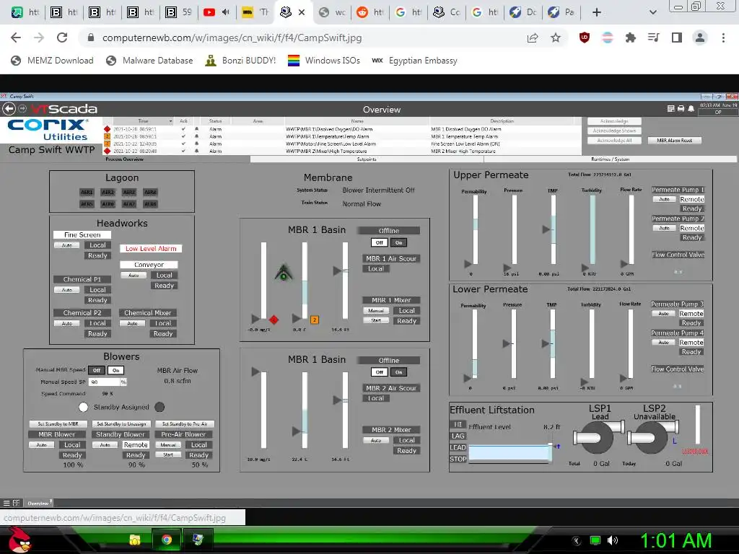Viewport: 739px width, 554px height.
Task: Click the VTScada alarm bell icon
Action: [691, 109]
